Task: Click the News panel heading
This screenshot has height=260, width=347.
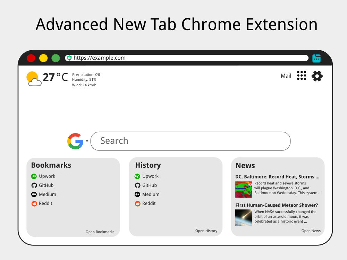Action: coord(245,166)
